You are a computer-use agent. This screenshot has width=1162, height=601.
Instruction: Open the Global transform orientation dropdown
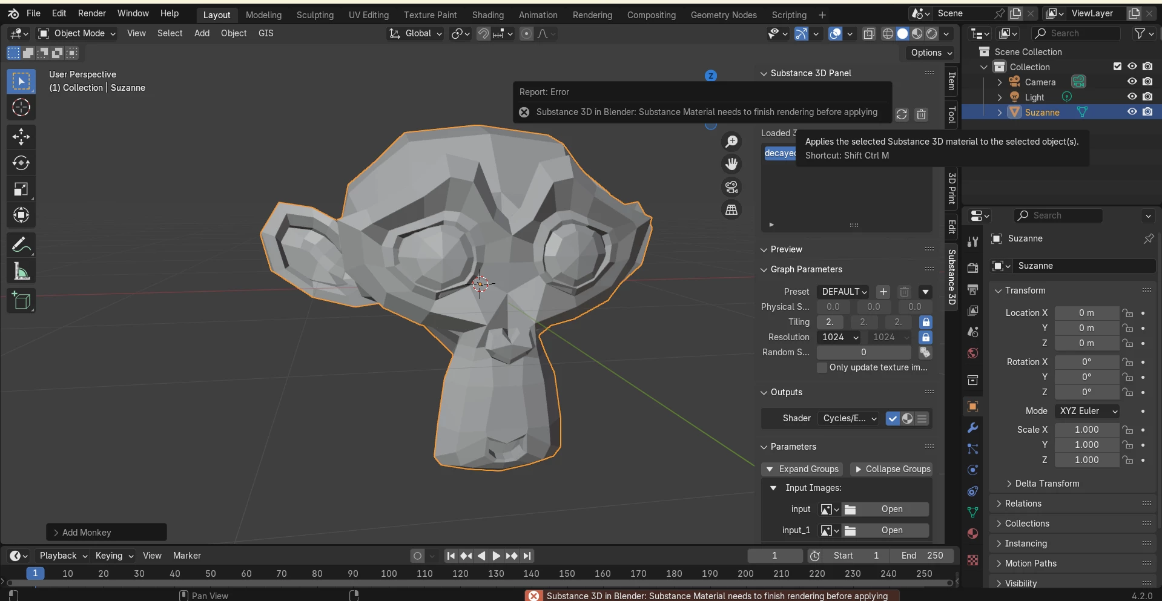tap(415, 33)
